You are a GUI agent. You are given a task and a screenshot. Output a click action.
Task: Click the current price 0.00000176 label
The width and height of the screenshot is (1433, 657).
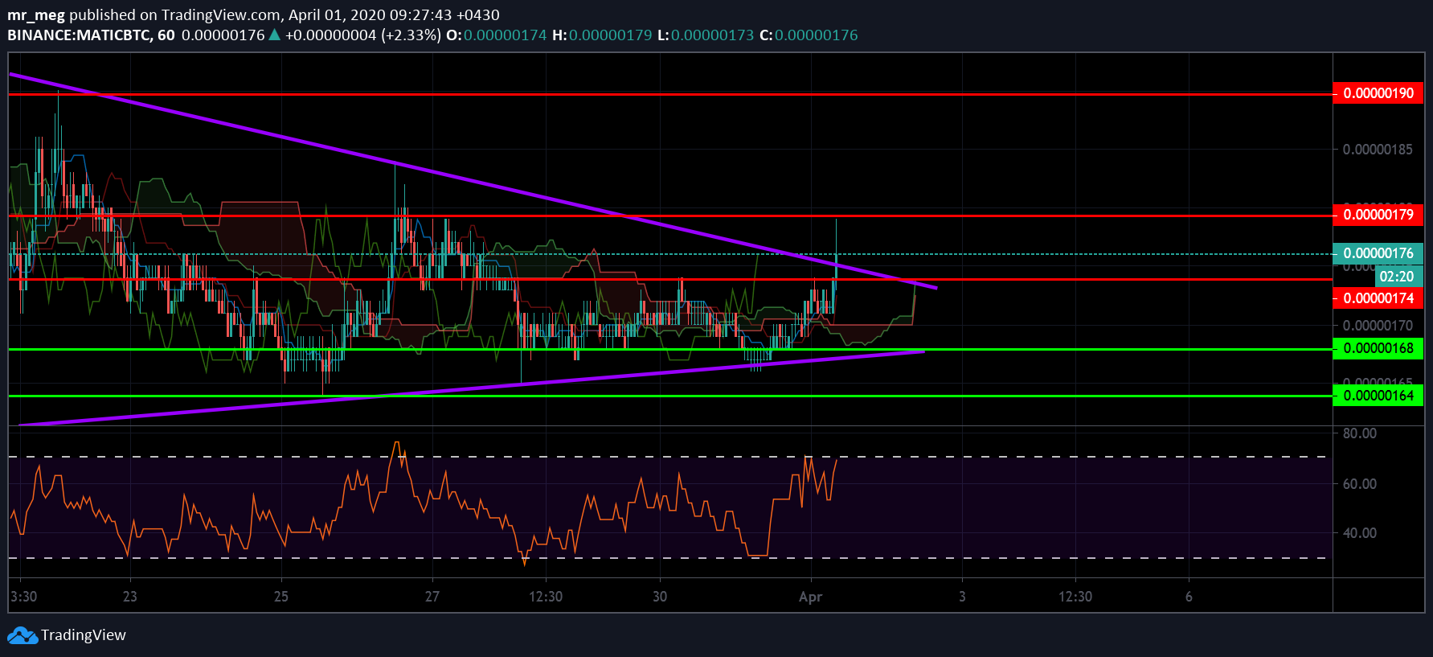pos(1378,253)
